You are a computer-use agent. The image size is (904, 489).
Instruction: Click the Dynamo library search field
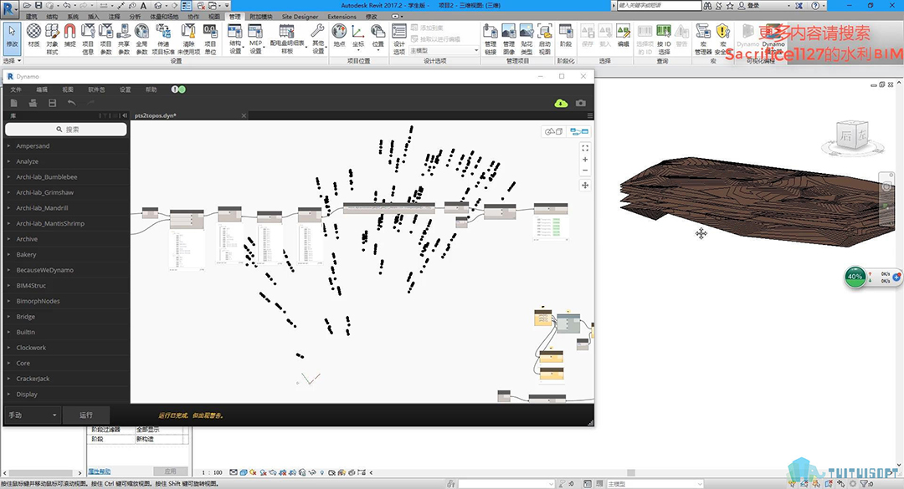click(67, 130)
